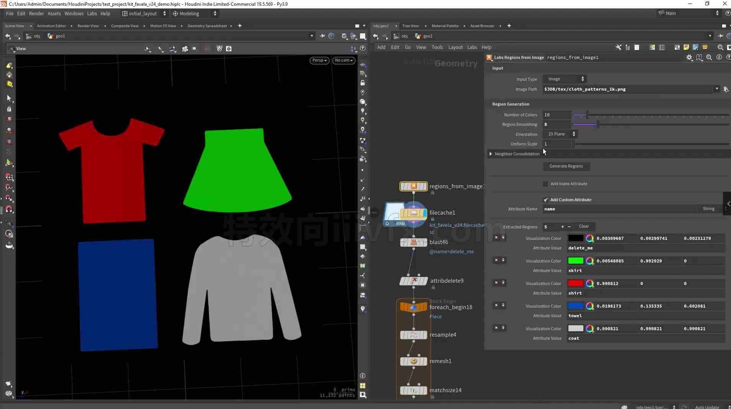This screenshot has width=731, height=409.
Task: Click the file chooser icon beside Image Path
Action: [x=726, y=89]
